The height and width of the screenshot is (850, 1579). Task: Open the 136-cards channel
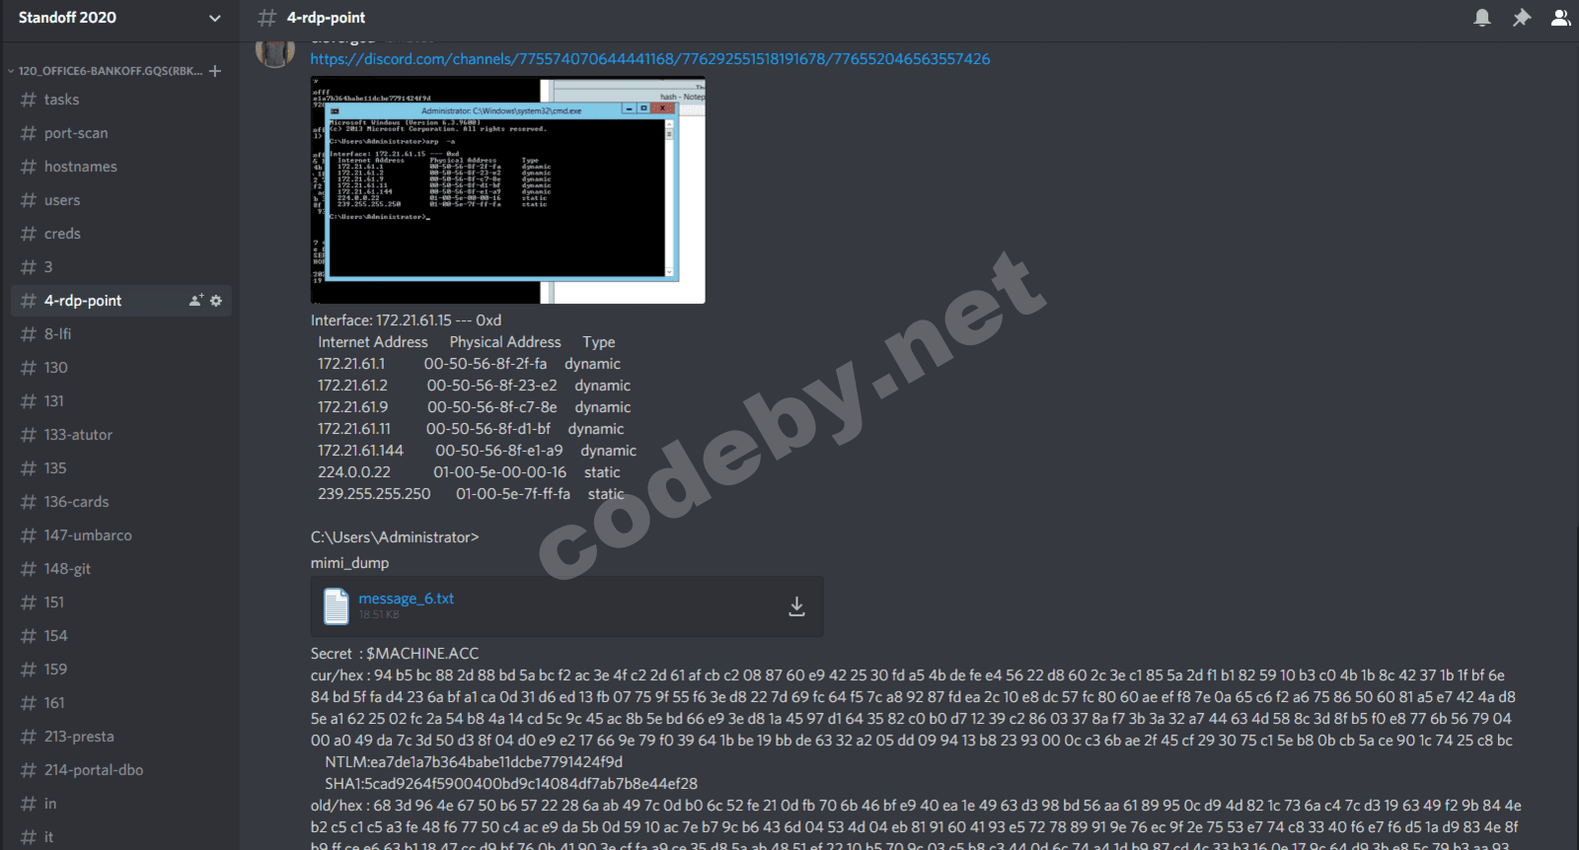point(120,502)
